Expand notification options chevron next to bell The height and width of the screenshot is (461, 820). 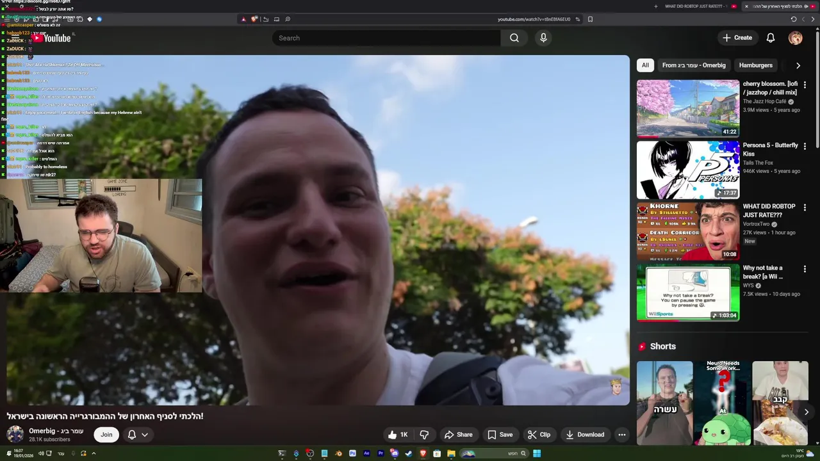pos(145,435)
